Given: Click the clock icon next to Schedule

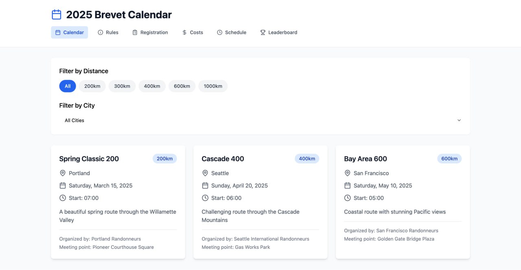Looking at the screenshot, I should click(x=220, y=32).
